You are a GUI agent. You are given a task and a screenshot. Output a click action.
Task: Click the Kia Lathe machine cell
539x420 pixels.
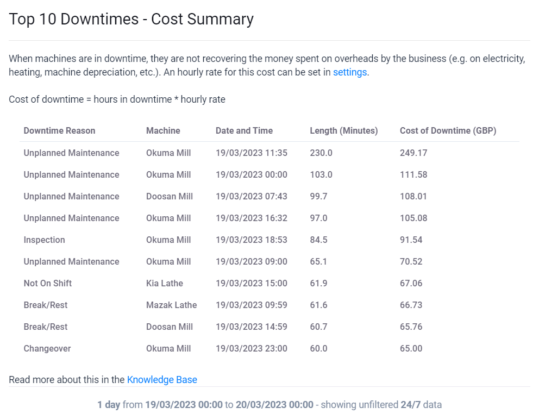click(165, 283)
